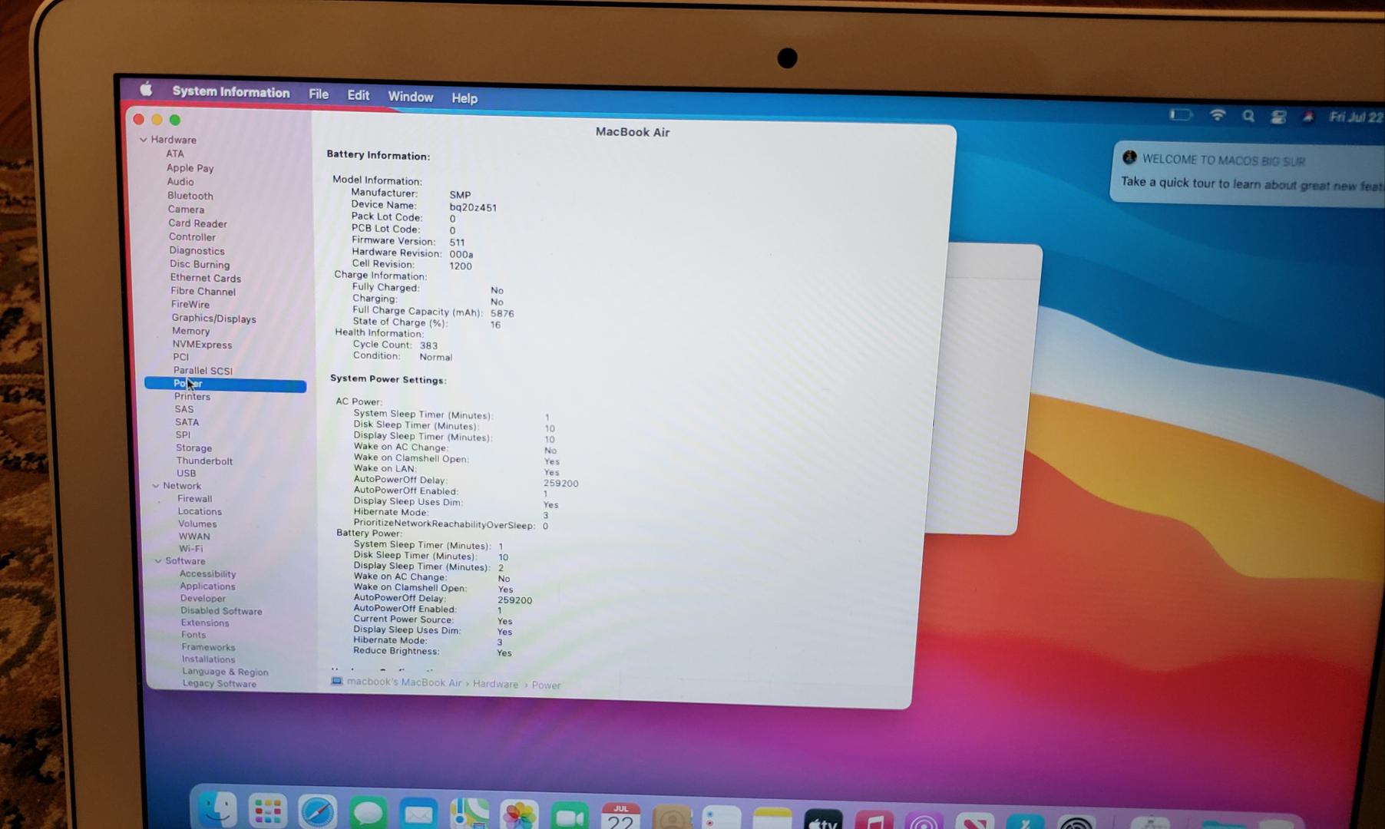Image resolution: width=1385 pixels, height=829 pixels.
Task: Select Bluetooth in the sidebar
Action: coord(190,196)
